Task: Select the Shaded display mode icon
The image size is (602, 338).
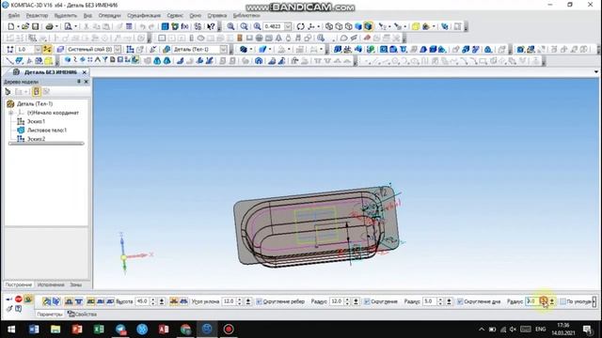Action: (x=358, y=26)
